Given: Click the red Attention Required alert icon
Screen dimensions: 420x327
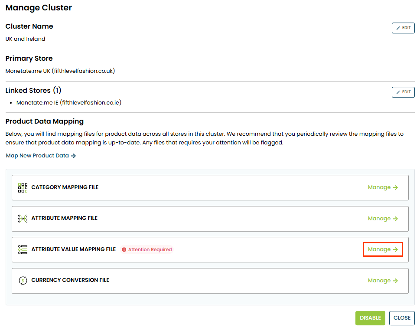Looking at the screenshot, I should point(124,250).
